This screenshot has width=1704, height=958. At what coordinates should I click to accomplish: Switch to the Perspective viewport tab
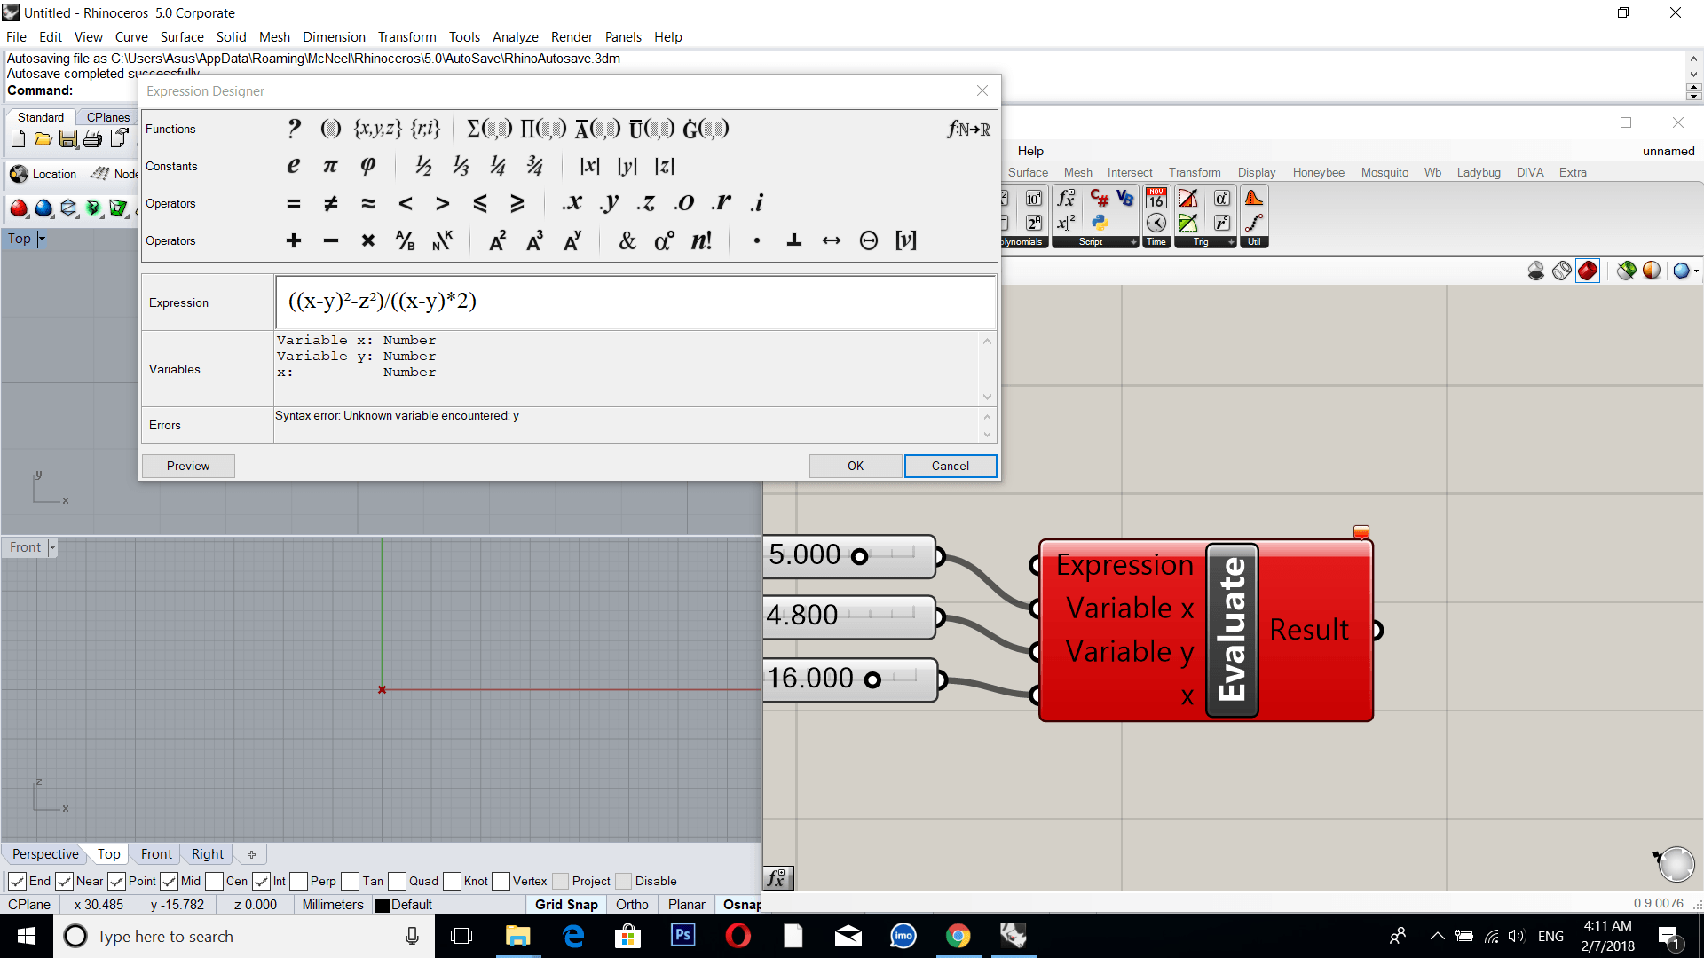45,854
